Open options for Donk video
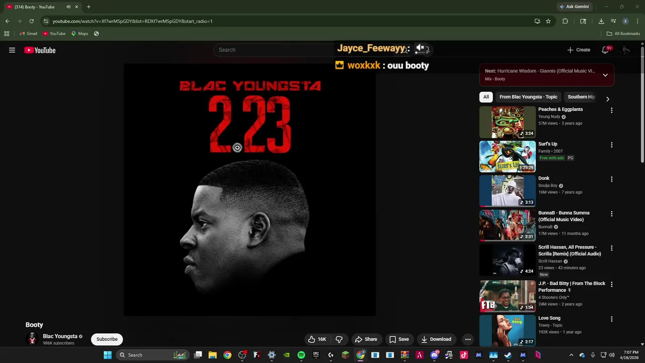Screen dimensions: 645x363 (x=612, y=179)
